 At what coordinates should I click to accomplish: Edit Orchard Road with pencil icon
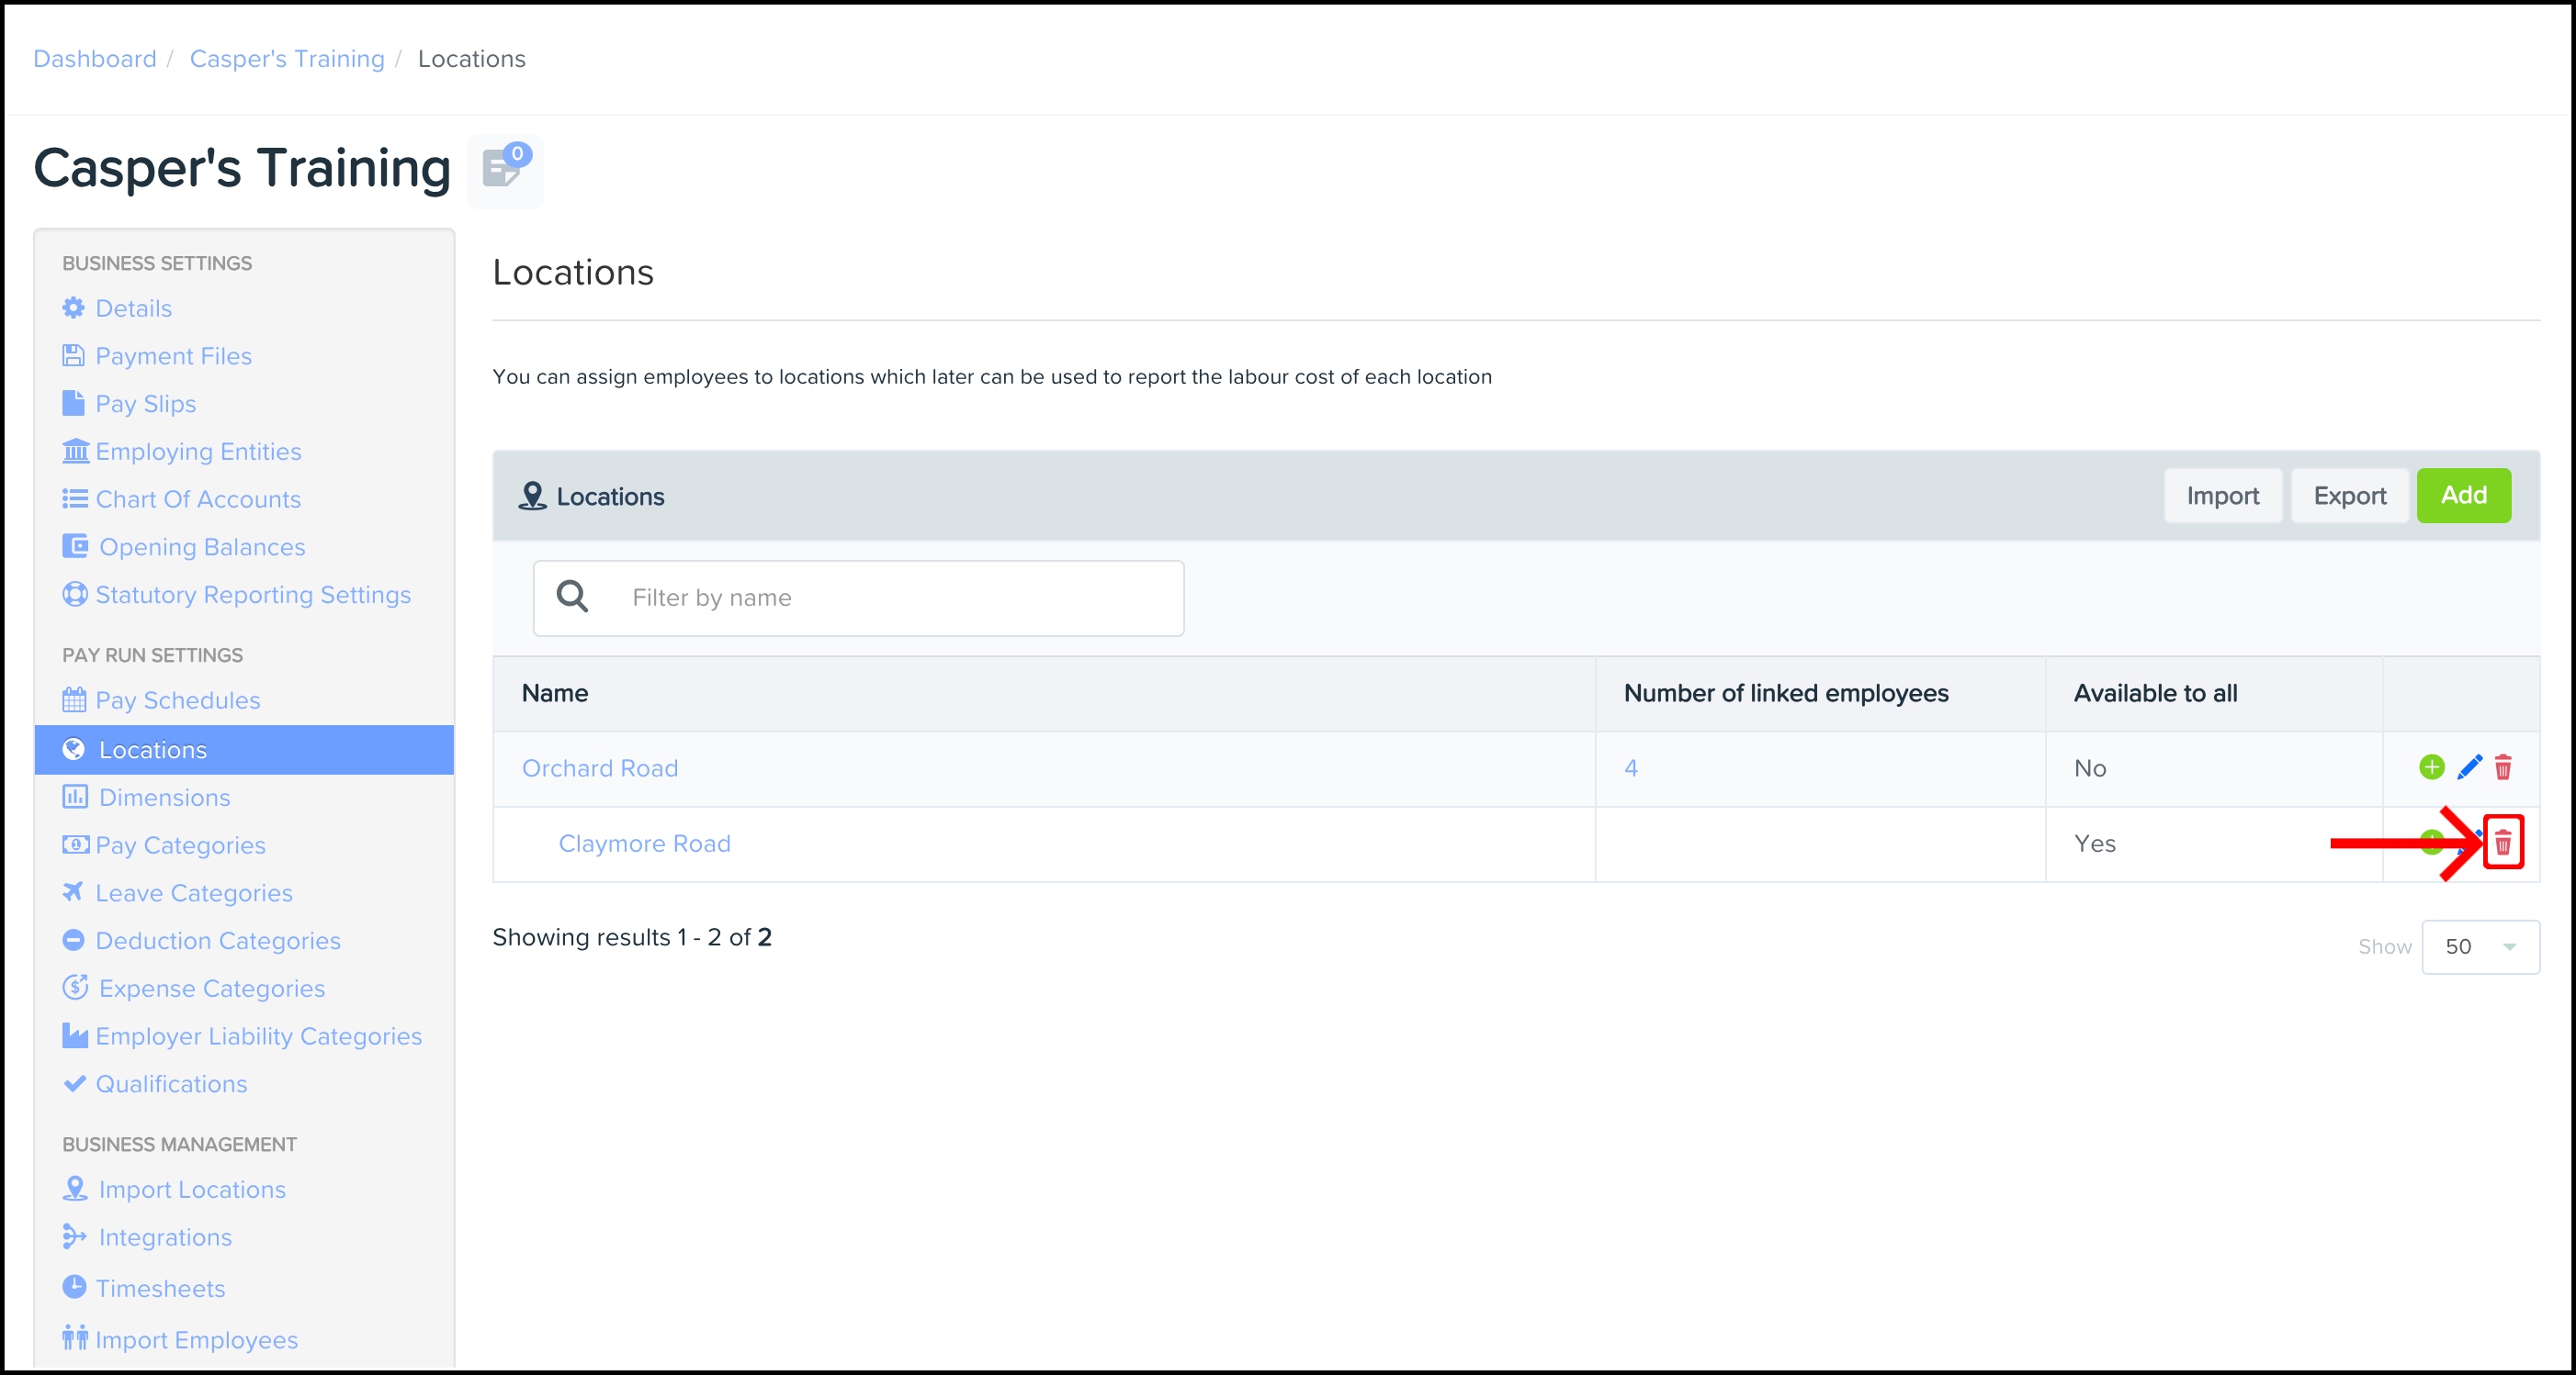click(2469, 767)
